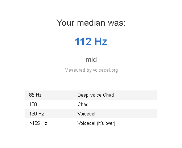Select the 112 Hz result value
Screen dimensions: 182x148
(91, 42)
